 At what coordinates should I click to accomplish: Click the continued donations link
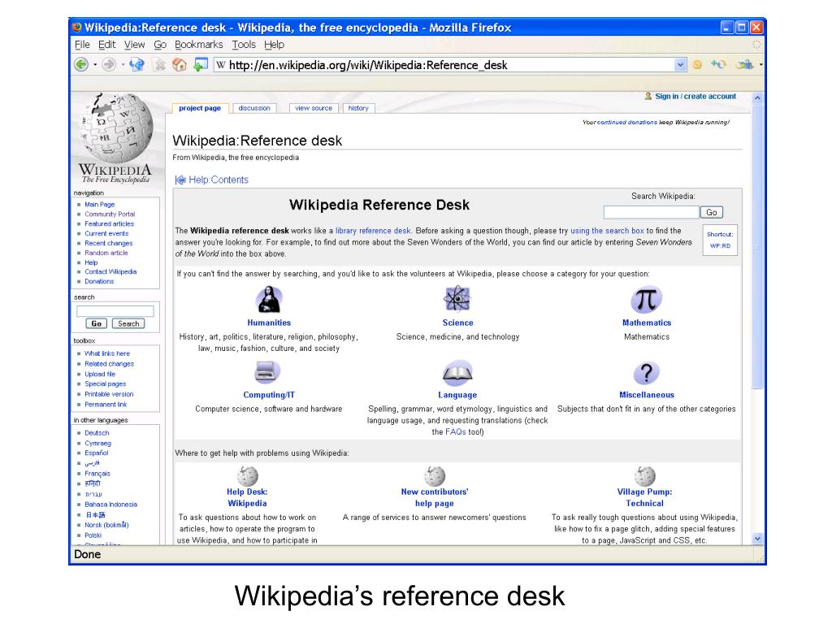click(627, 122)
